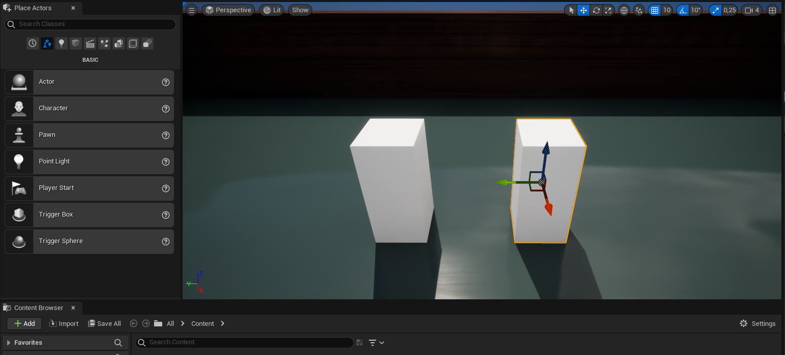Click the Recently Placed clock icon
The image size is (785, 355).
[x=33, y=43]
